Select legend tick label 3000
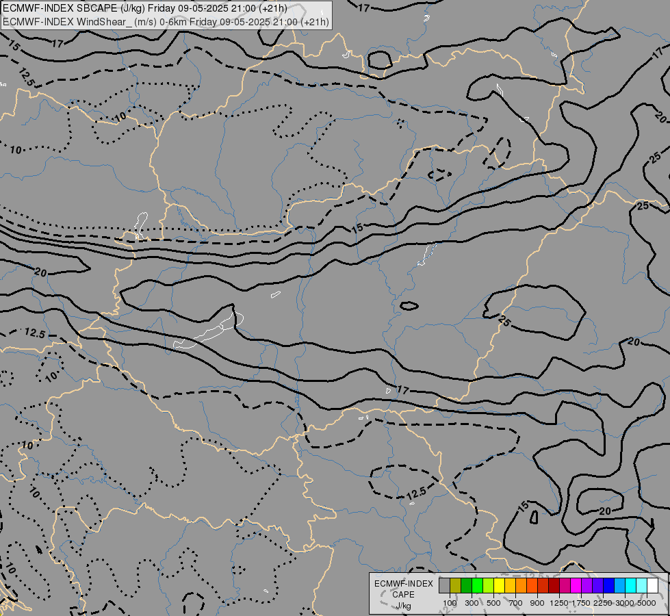The image size is (670, 616). pos(624,603)
